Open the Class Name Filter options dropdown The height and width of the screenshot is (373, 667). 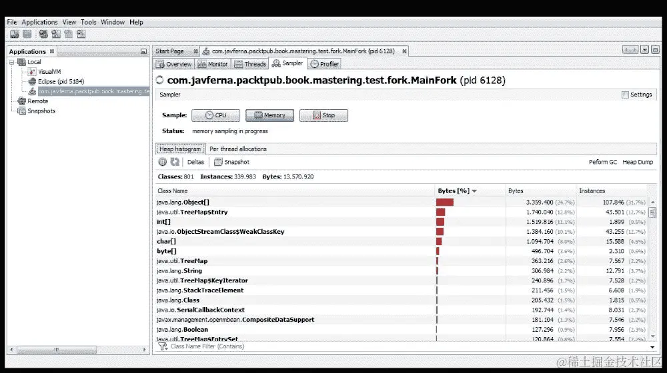(x=652, y=347)
